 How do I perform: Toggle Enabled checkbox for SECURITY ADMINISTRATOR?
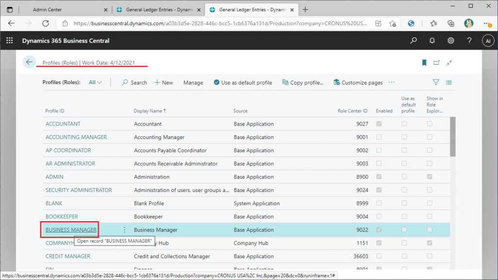pyautogui.click(x=379, y=190)
